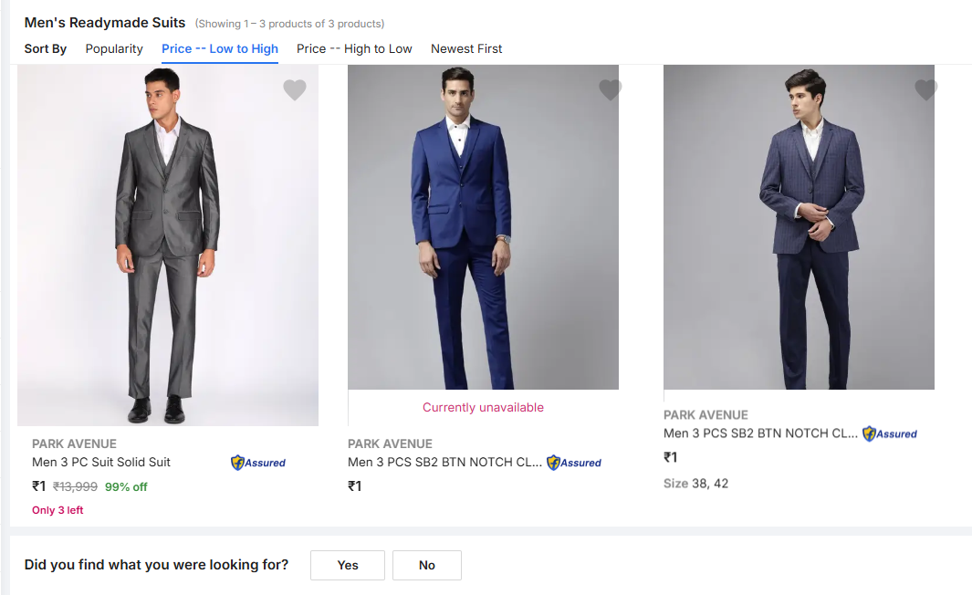Open Men 3 PC Suit Solid Suit
Image resolution: width=972 pixels, height=595 pixels.
coord(101,462)
